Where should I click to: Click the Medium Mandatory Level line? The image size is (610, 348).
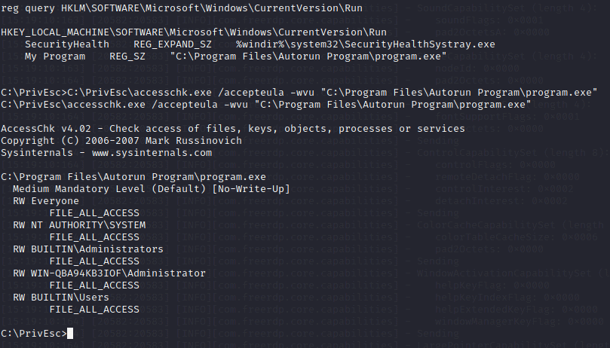pyautogui.click(x=152, y=189)
